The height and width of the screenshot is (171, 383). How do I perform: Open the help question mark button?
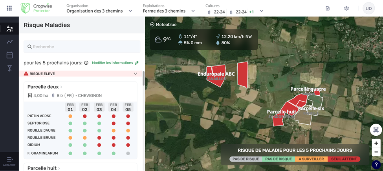[x=376, y=165]
